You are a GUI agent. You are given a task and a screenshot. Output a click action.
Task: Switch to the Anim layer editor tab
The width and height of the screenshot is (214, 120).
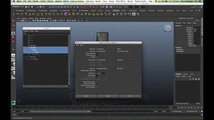click(192, 74)
